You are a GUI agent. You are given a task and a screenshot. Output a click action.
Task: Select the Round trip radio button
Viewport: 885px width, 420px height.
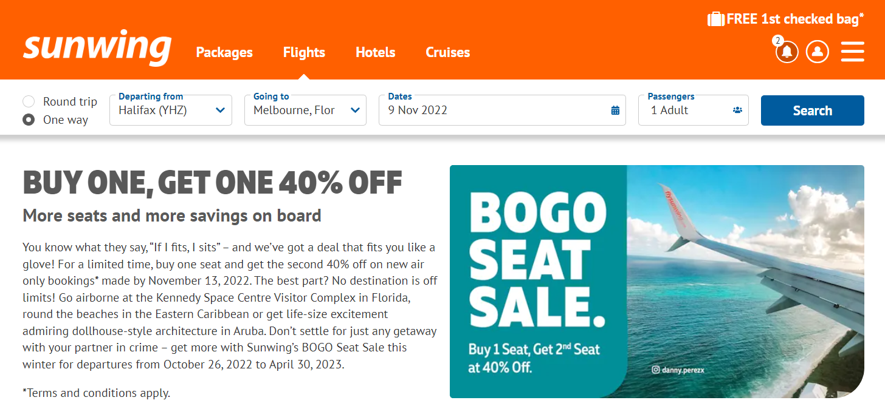coord(28,101)
